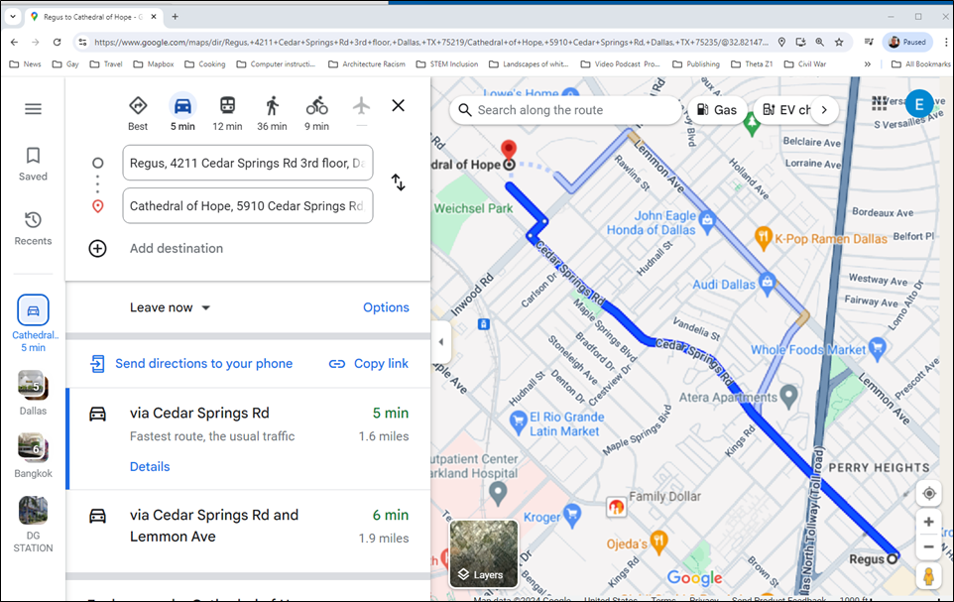Reload the browser page
This screenshot has height=602, width=954.
click(57, 42)
